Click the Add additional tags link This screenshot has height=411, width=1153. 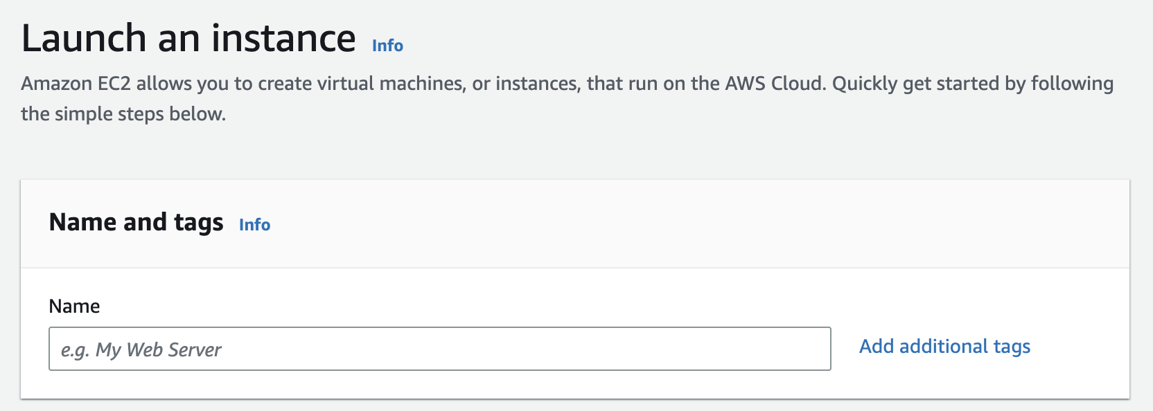pyautogui.click(x=944, y=347)
